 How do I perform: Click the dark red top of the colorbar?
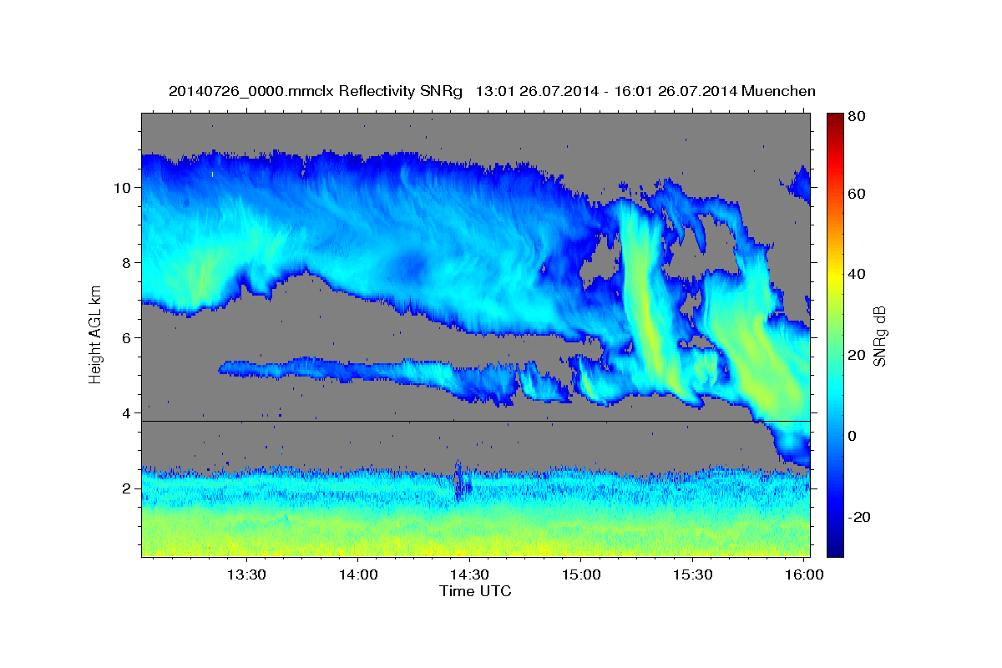834,121
